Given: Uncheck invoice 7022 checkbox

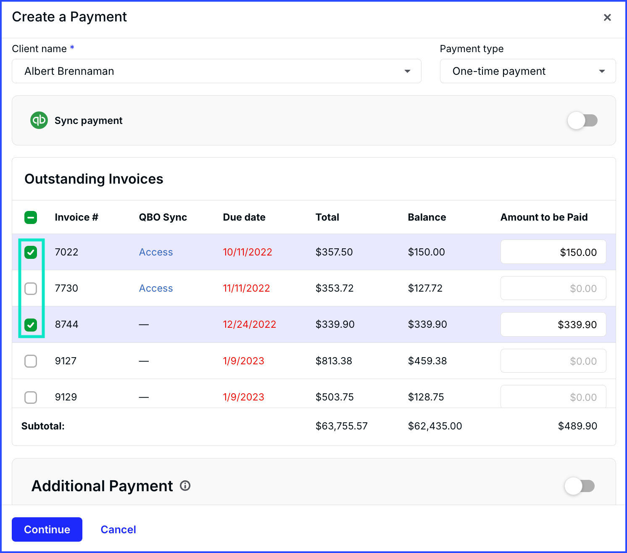Looking at the screenshot, I should click(31, 252).
